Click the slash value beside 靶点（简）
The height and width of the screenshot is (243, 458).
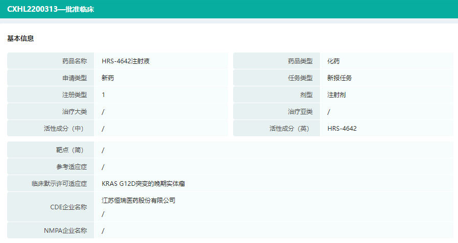(x=103, y=150)
